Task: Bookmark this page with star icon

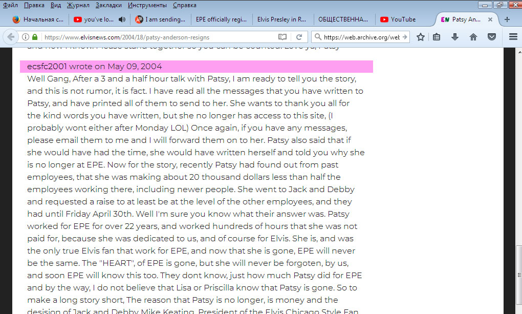Action: (421, 37)
